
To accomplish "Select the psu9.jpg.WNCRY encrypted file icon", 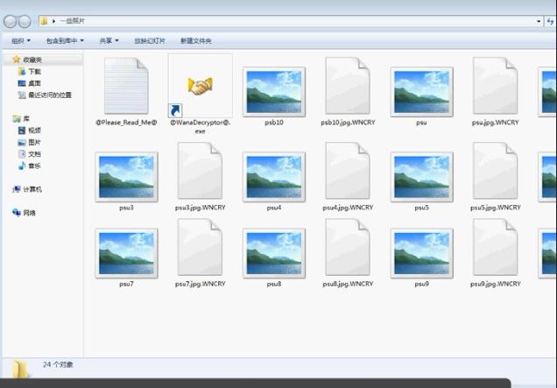I will [495, 247].
